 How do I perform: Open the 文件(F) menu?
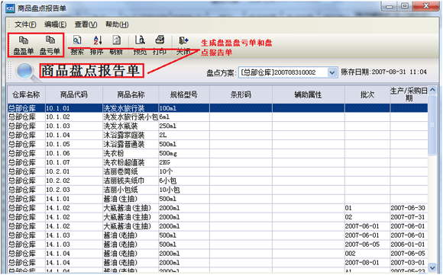click(x=25, y=24)
